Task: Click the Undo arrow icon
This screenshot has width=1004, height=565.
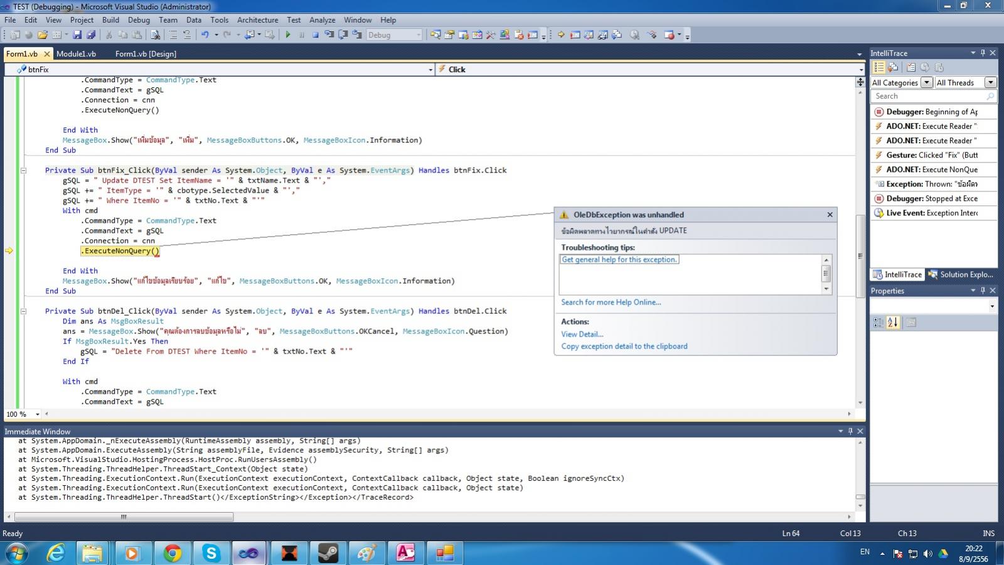Action: tap(205, 35)
